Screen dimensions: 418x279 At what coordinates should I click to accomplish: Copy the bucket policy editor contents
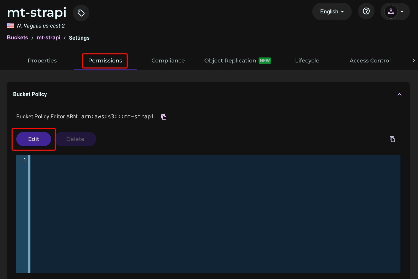(392, 139)
